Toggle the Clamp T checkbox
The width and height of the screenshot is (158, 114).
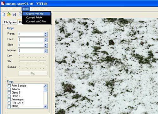[9, 96]
